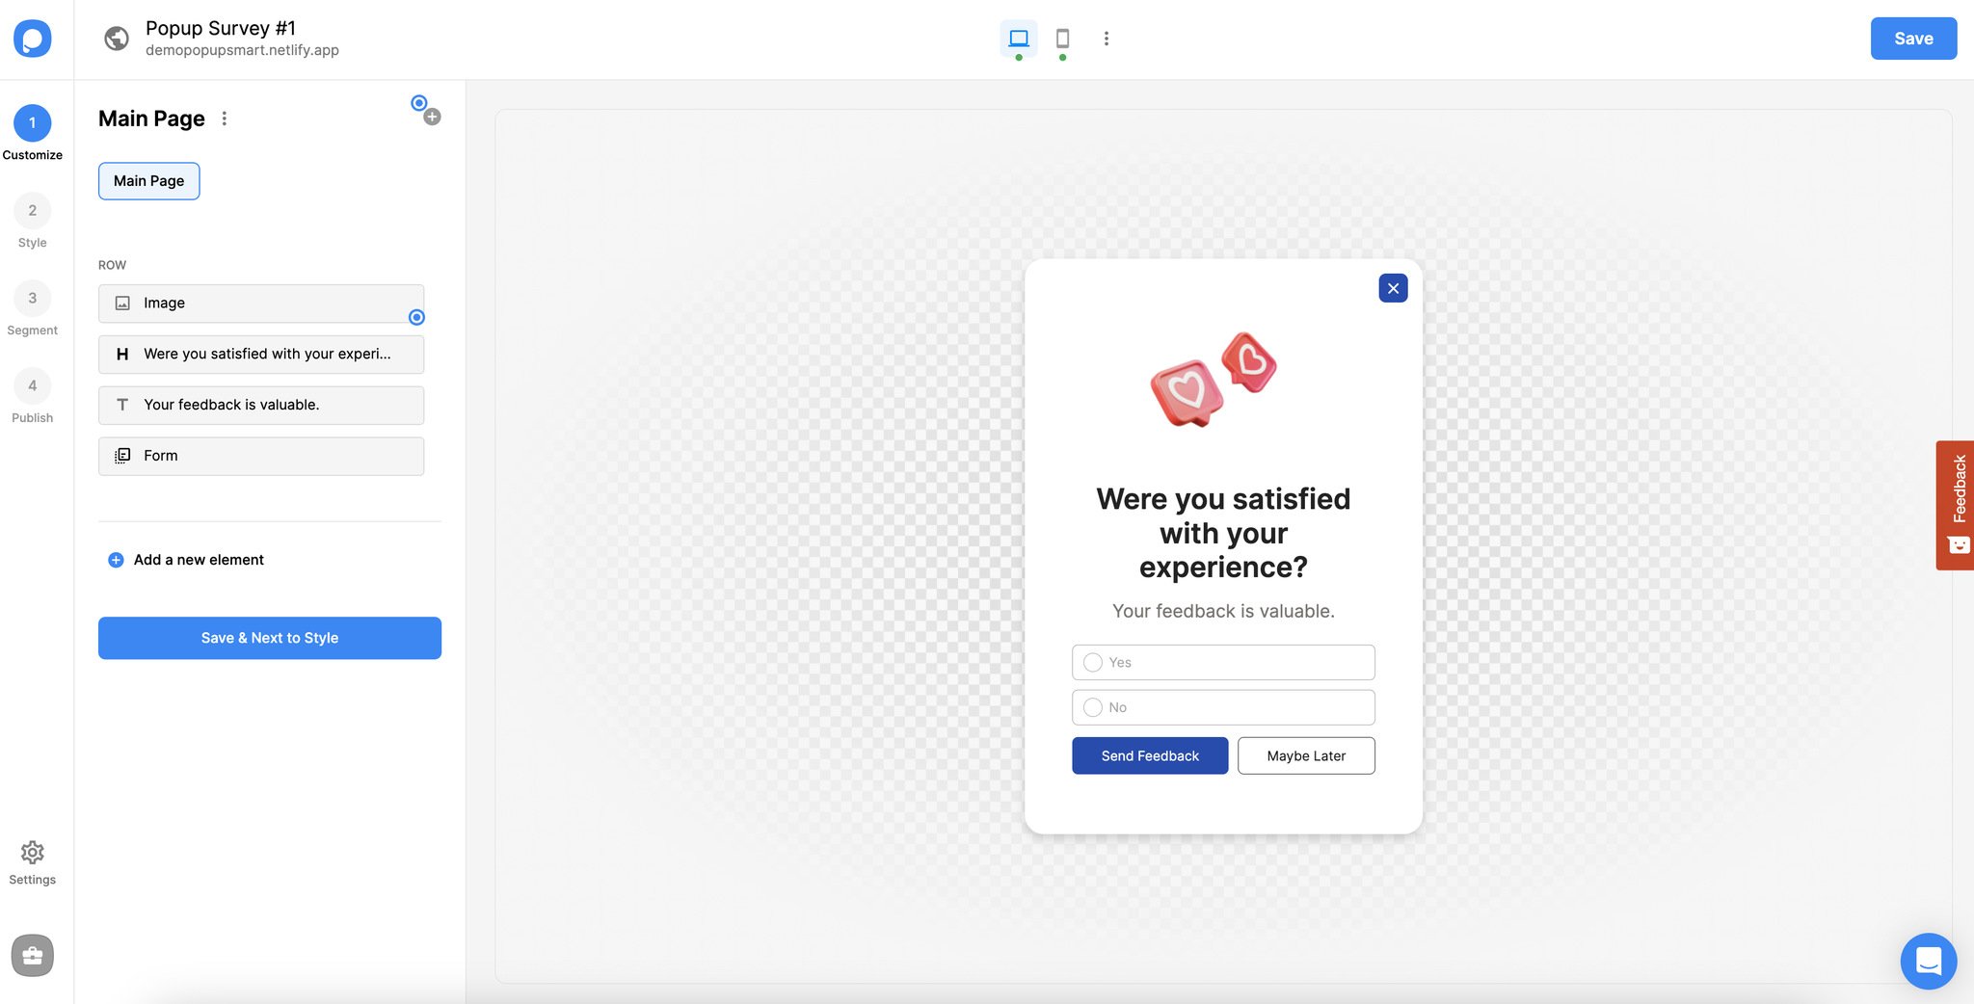Select the desktop preview icon
1974x1004 pixels.
coord(1018,40)
